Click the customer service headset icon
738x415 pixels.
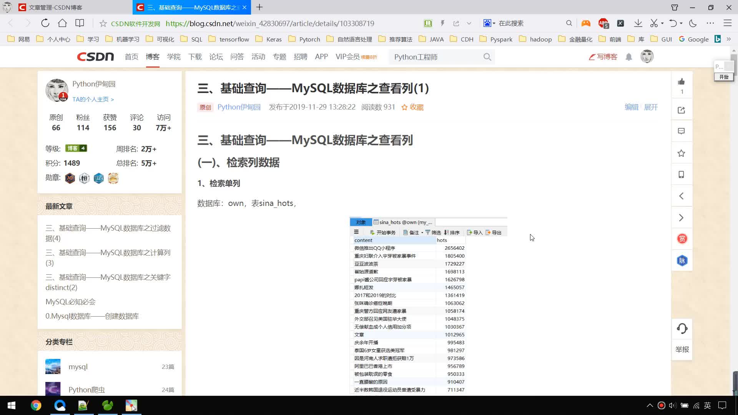(x=682, y=329)
